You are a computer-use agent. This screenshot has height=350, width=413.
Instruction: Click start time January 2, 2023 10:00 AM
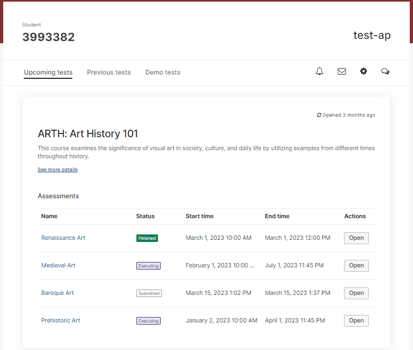click(221, 320)
